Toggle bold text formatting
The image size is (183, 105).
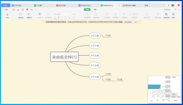59,17
